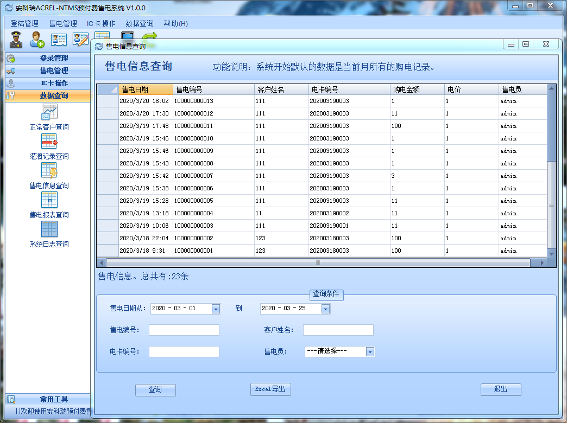The width and height of the screenshot is (567, 423).
Task: Select card number cell 202003190001
Action: tap(349, 226)
